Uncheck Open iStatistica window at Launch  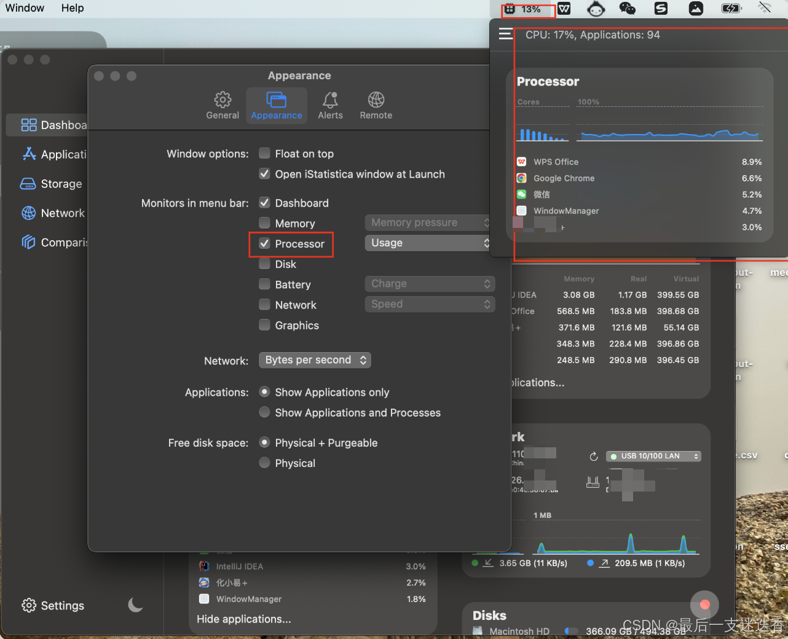coord(264,174)
